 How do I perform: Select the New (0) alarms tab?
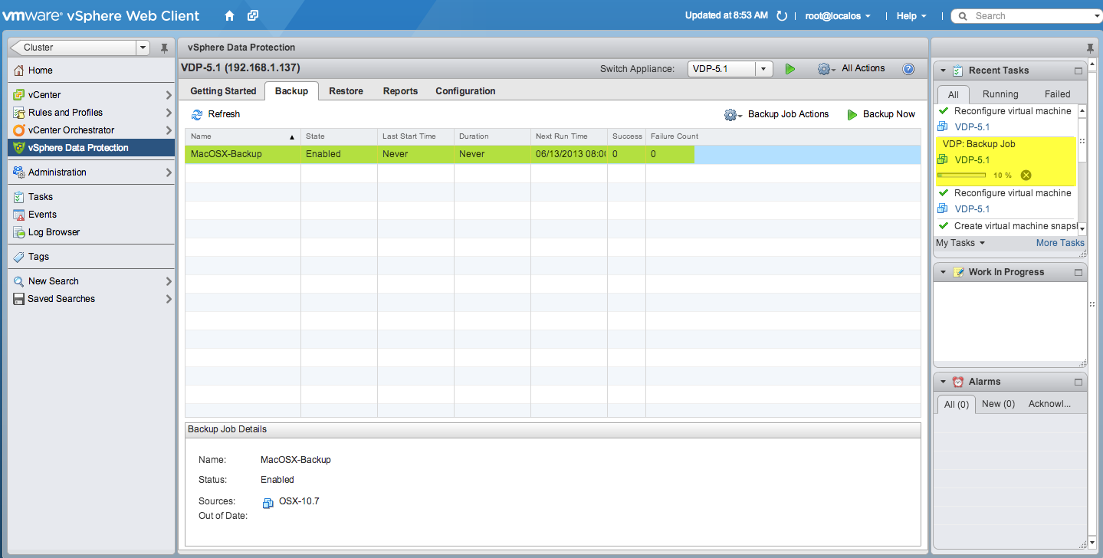[998, 404]
